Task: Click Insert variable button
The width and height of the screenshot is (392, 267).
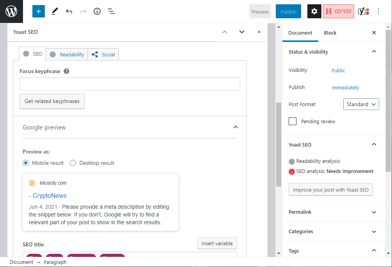Action: click(x=217, y=243)
